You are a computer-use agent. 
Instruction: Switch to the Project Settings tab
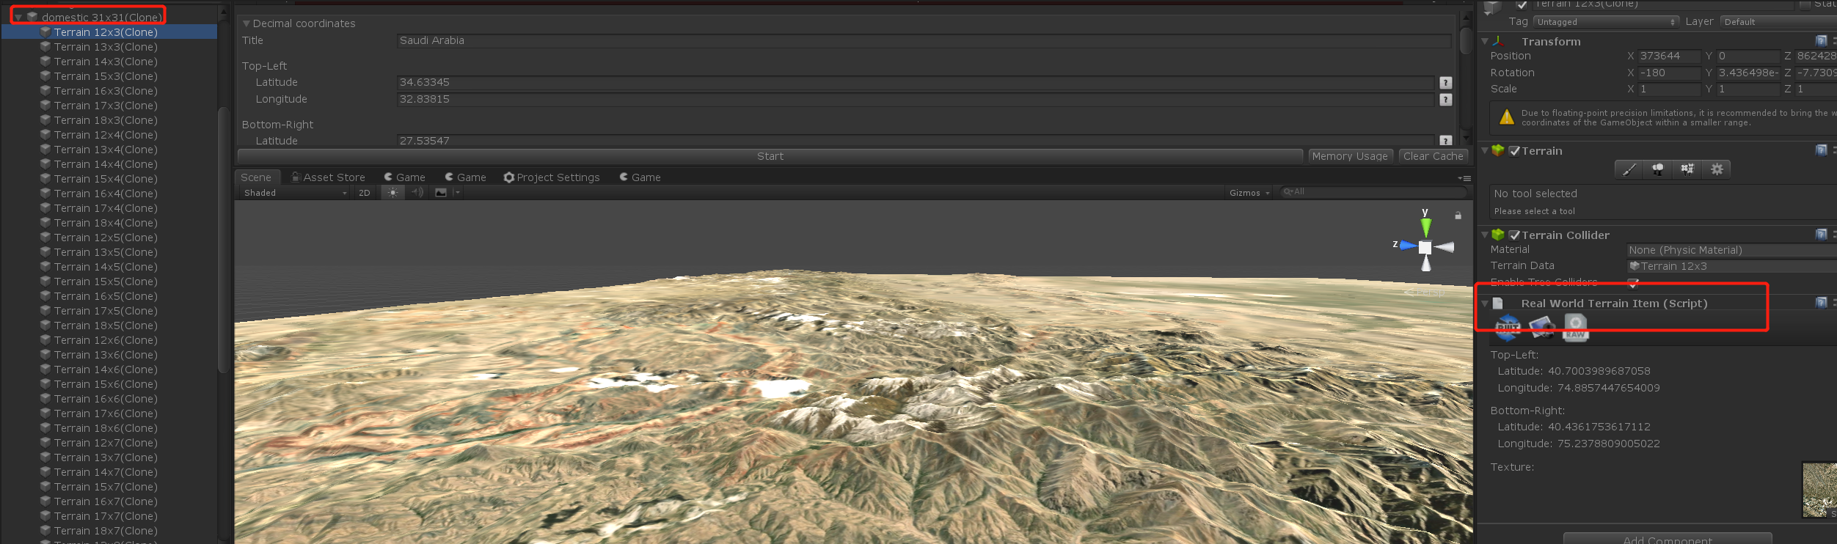click(x=552, y=177)
